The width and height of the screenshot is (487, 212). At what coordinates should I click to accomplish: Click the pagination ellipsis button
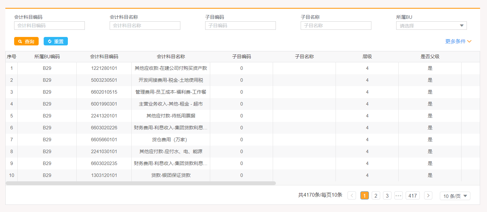(398, 196)
